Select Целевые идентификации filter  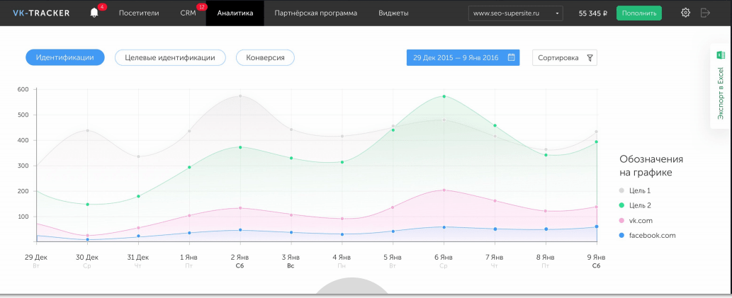170,57
